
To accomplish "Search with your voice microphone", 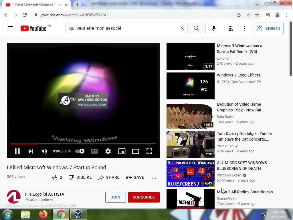I will (214, 28).
